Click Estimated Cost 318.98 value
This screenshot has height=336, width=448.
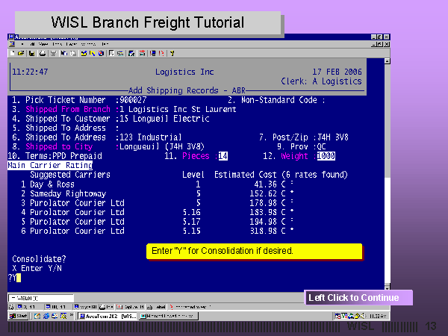click(263, 231)
